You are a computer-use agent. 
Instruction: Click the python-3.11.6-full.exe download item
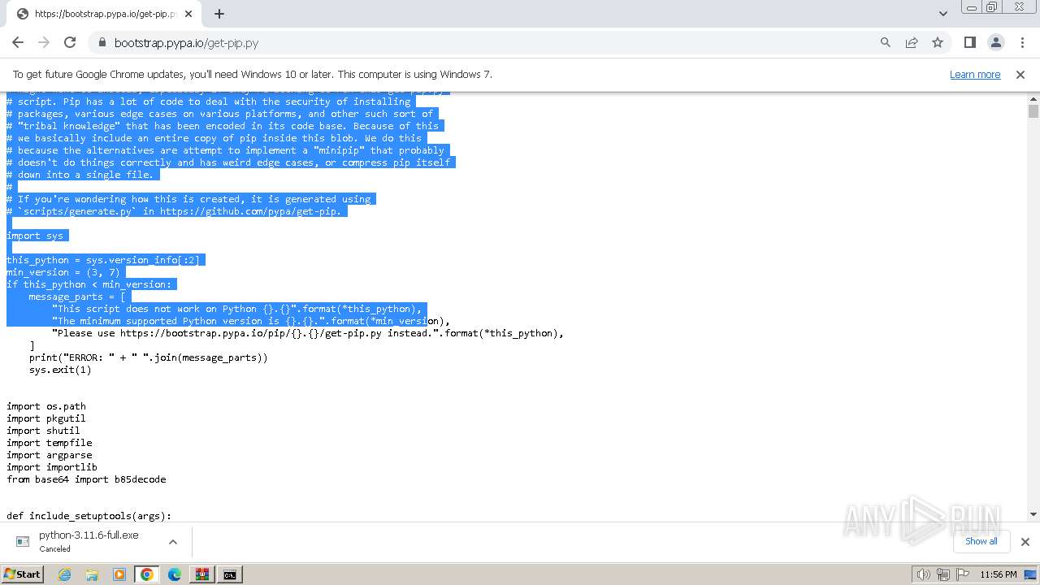click(x=88, y=541)
